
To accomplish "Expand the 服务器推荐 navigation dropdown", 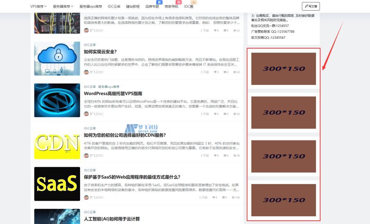I will (63, 7).
